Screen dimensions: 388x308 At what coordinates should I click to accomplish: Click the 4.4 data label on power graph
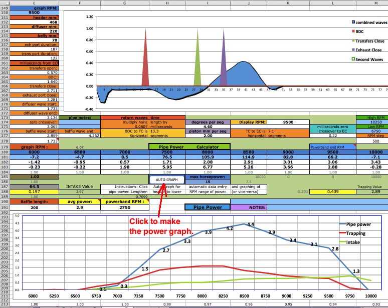(x=251, y=224)
